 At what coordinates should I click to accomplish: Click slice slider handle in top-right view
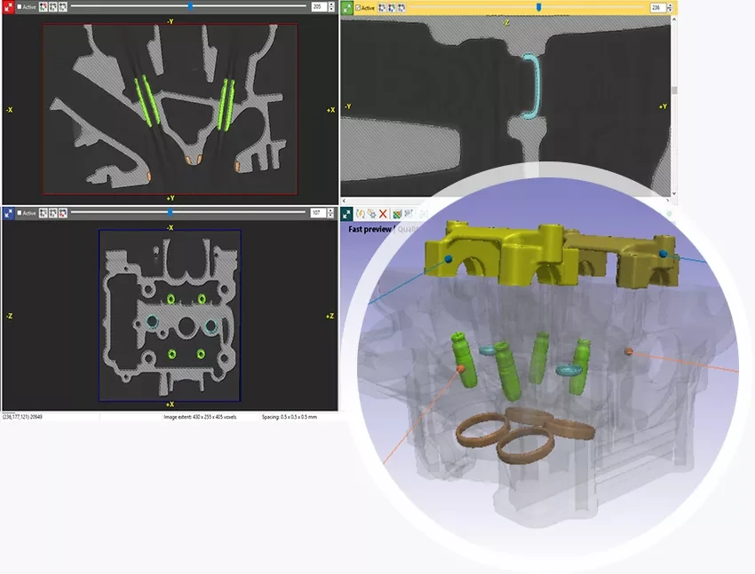point(539,7)
